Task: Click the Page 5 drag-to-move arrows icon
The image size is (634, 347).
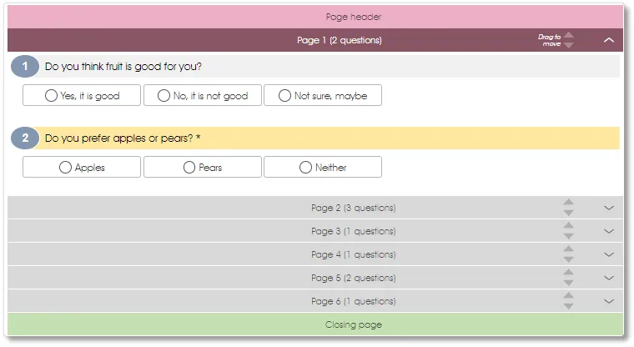Action: [568, 278]
